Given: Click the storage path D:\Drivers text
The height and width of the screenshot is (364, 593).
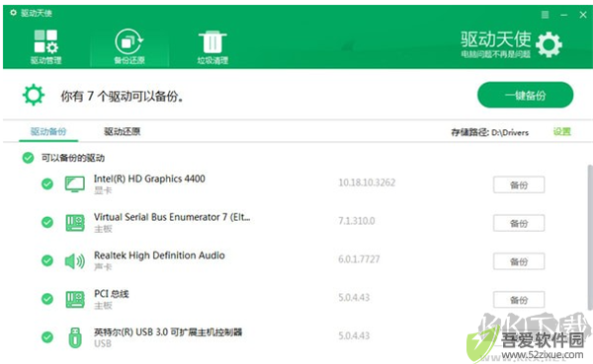Looking at the screenshot, I should pos(509,132).
